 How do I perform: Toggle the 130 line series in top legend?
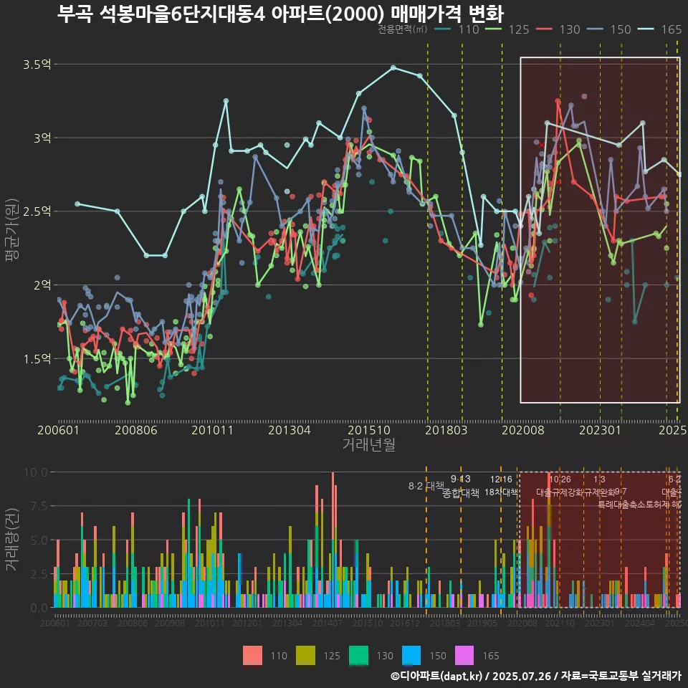point(558,29)
